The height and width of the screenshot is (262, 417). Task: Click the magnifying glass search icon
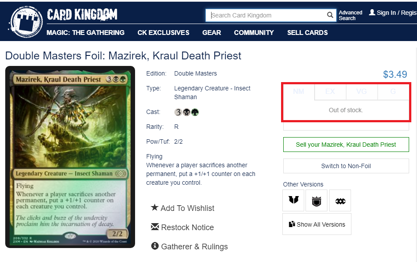pyautogui.click(x=330, y=15)
